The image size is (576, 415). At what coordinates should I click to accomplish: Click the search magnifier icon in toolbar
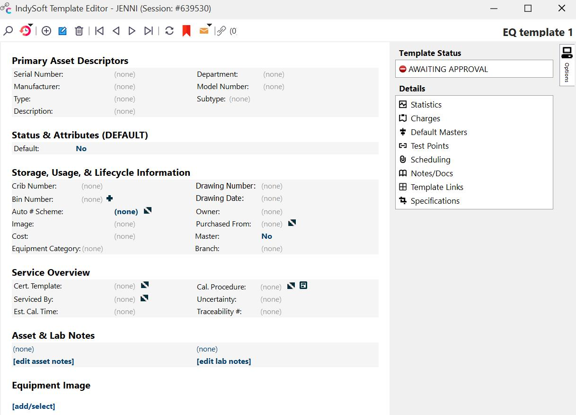click(8, 31)
